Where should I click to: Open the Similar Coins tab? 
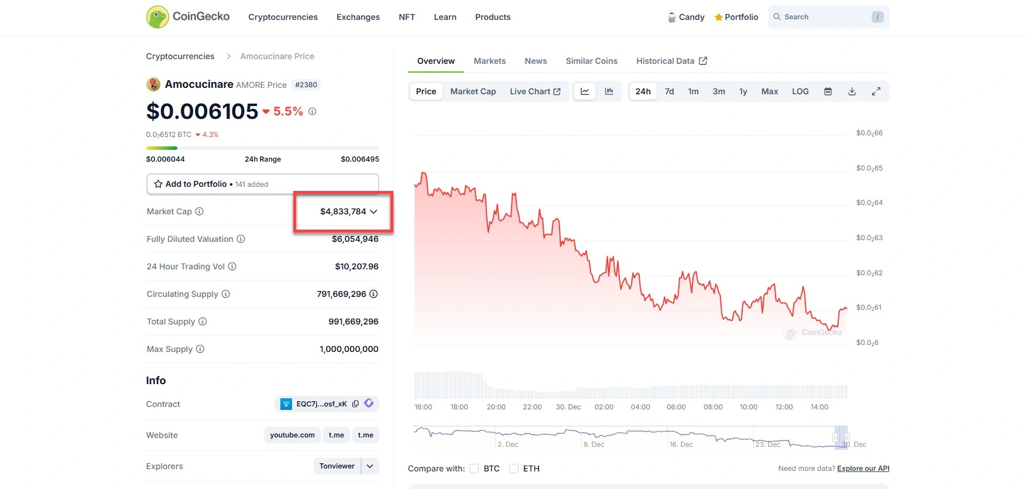[591, 61]
